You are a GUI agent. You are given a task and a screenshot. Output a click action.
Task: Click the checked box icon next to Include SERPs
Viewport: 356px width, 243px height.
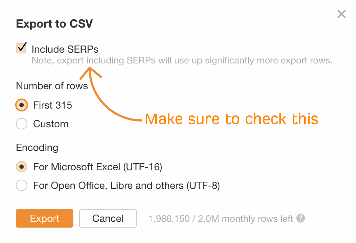click(20, 48)
